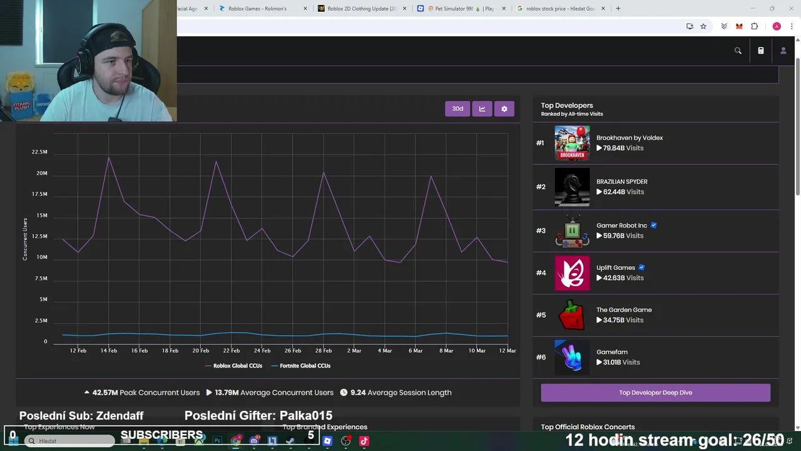The width and height of the screenshot is (801, 451).
Task: Click verified badge next to Gamer Robot Inc
Action: pyautogui.click(x=654, y=225)
